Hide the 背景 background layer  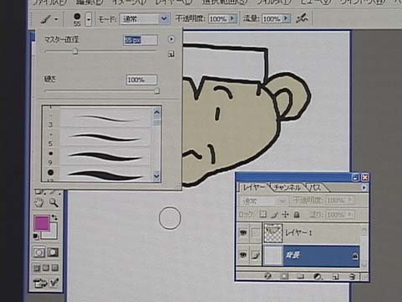pos(243,255)
